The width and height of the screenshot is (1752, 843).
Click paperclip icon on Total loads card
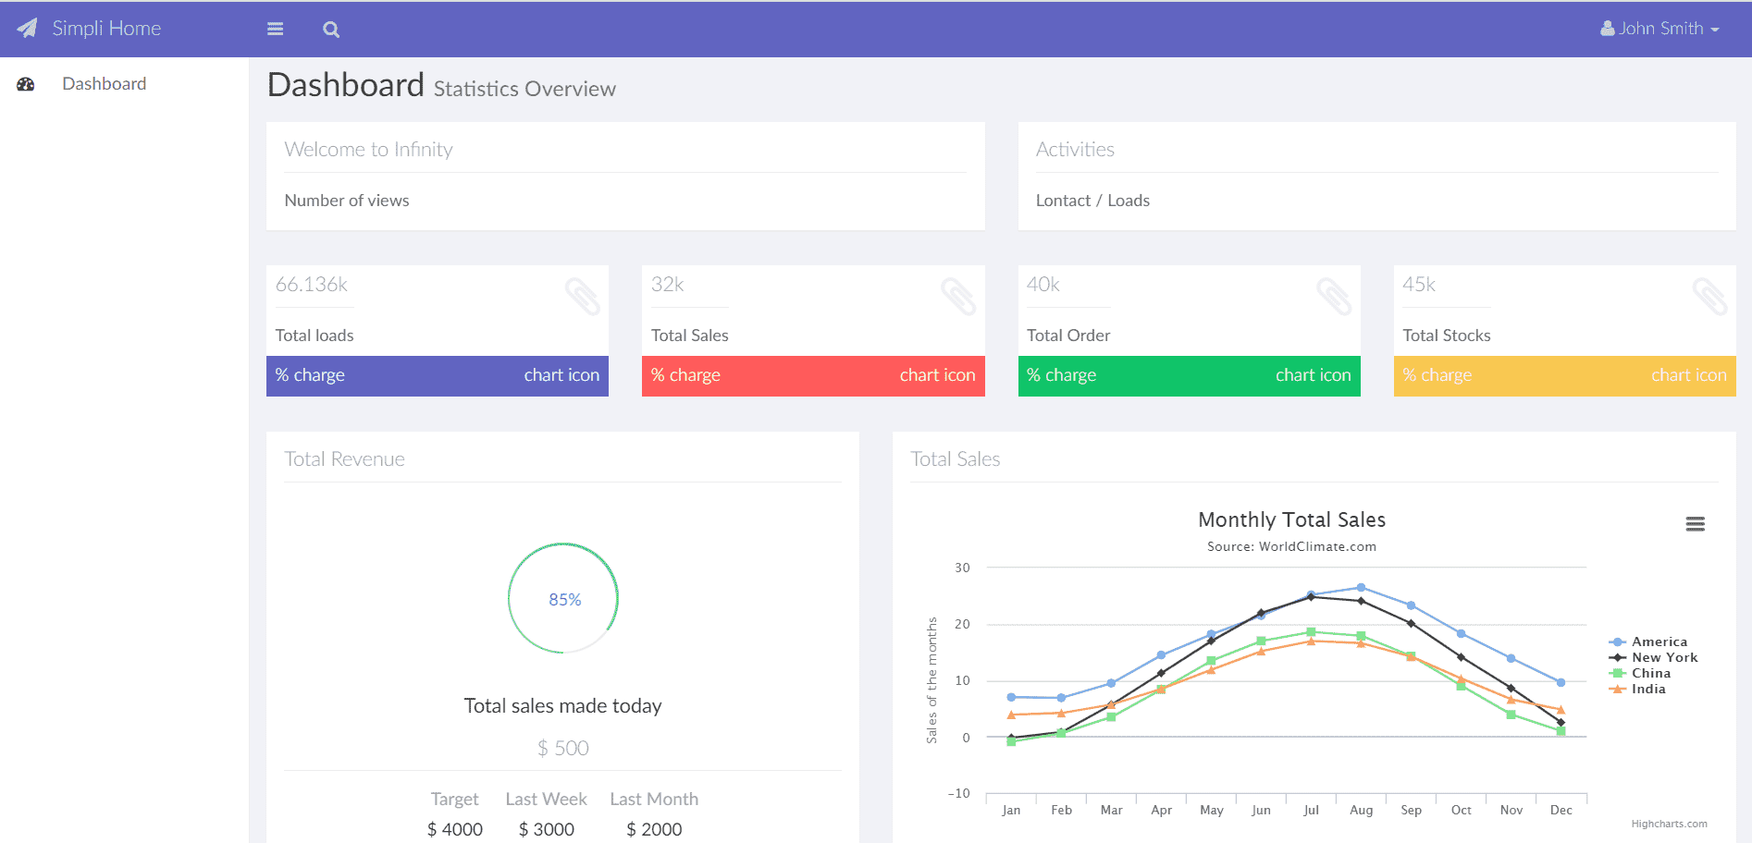point(583,297)
